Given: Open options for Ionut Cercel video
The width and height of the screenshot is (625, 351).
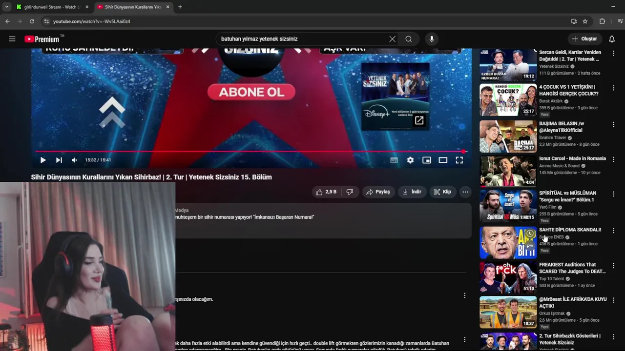Looking at the screenshot, I should pos(614,159).
